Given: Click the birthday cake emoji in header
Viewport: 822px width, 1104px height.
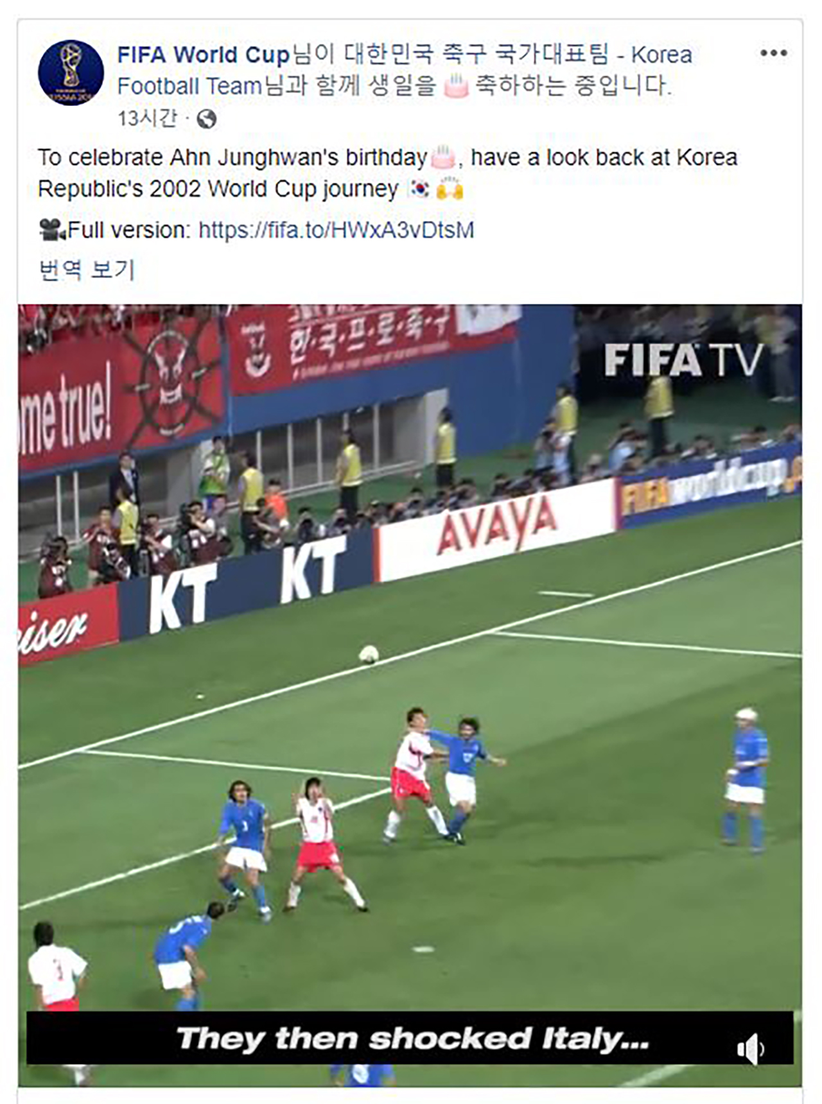Looking at the screenshot, I should tap(457, 85).
